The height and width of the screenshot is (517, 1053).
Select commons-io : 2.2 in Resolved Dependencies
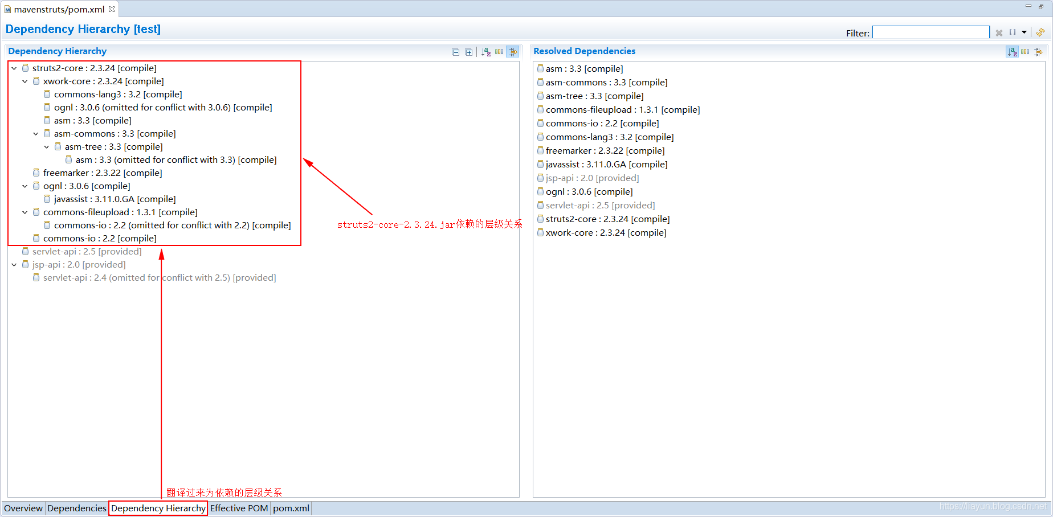point(602,124)
